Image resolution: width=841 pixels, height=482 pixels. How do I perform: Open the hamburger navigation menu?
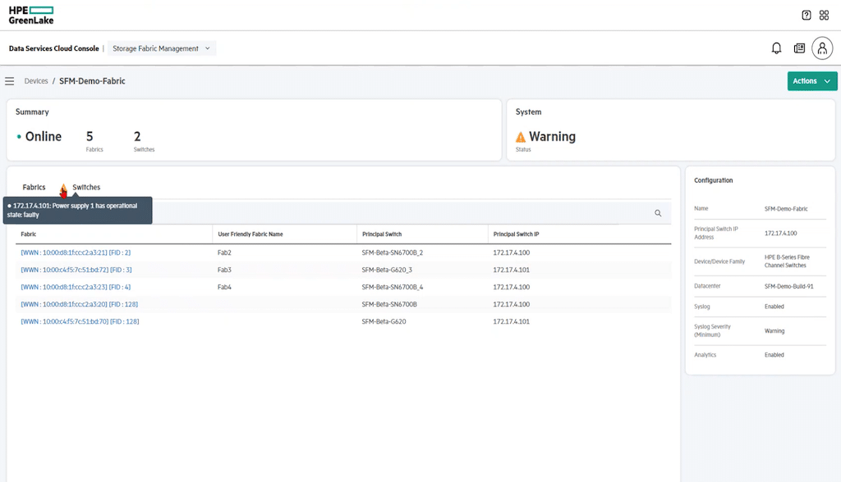[x=10, y=81]
